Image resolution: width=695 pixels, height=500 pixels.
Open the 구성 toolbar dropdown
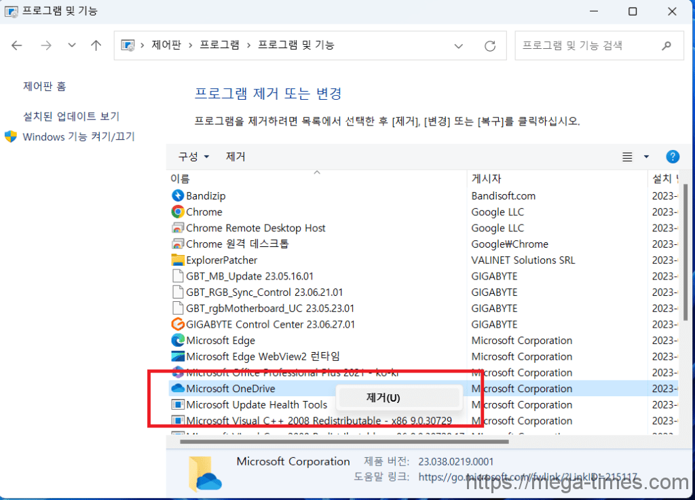coord(193,156)
